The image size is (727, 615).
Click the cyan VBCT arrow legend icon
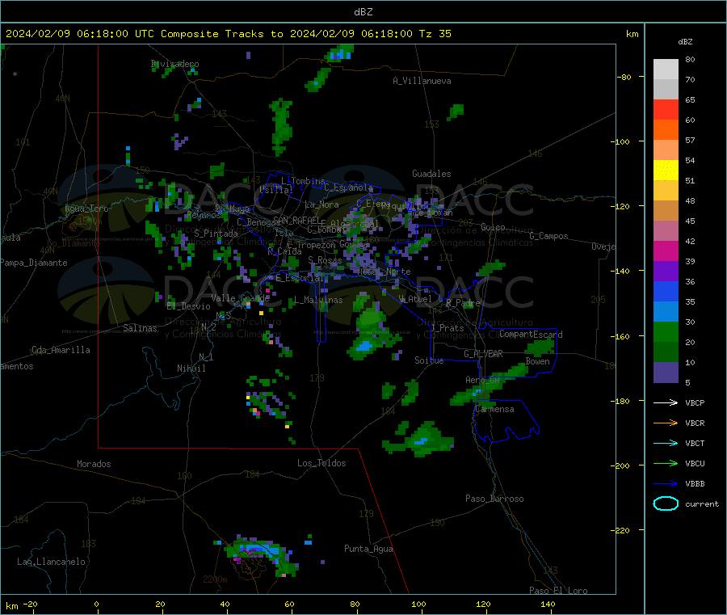pos(666,444)
